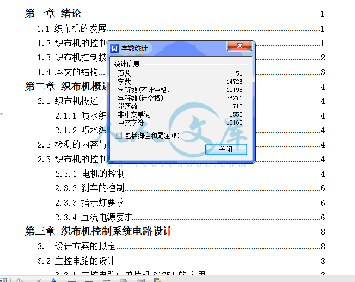Screen dimensions: 355x282
Task: Click TOC entry starting with 2.3 织布机
Action: pyautogui.click(x=72, y=160)
